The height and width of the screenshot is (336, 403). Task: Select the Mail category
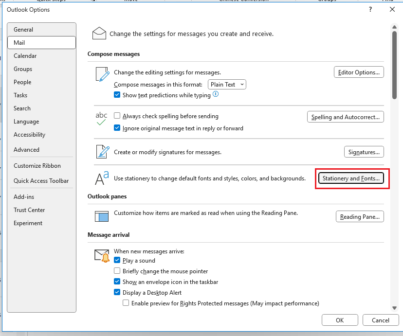(x=42, y=43)
